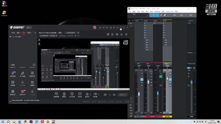Click the share icon in streaming app
Image resolution: width=221 pixels, height=124 pixels.
126,34
